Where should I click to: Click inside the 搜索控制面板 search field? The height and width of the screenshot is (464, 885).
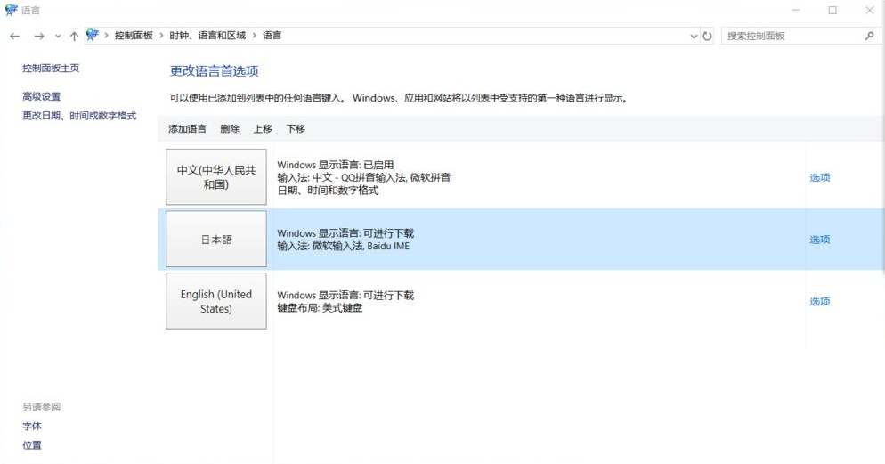(791, 37)
